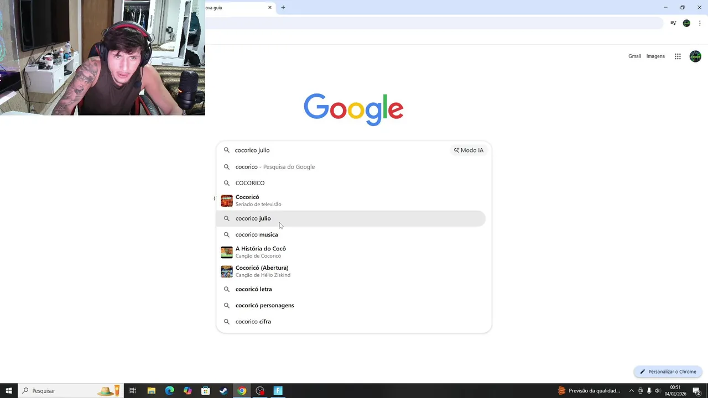Screen dimensions: 708x398
Task: Click magnifier icon beside 'cocorico musica'
Action: point(226,234)
